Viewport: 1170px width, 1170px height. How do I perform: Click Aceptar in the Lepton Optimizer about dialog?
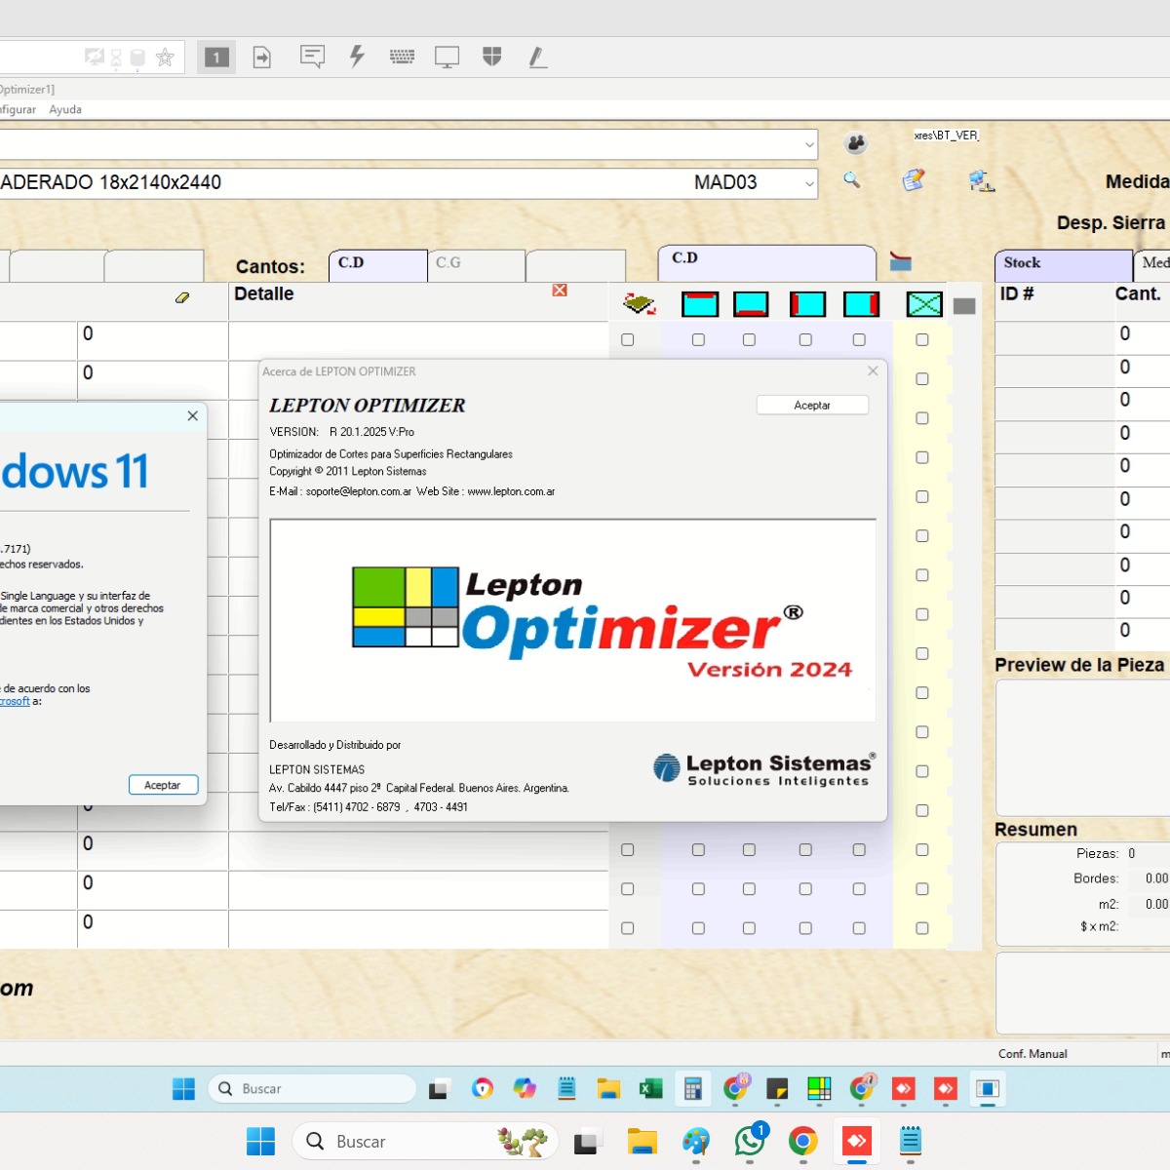coord(812,405)
